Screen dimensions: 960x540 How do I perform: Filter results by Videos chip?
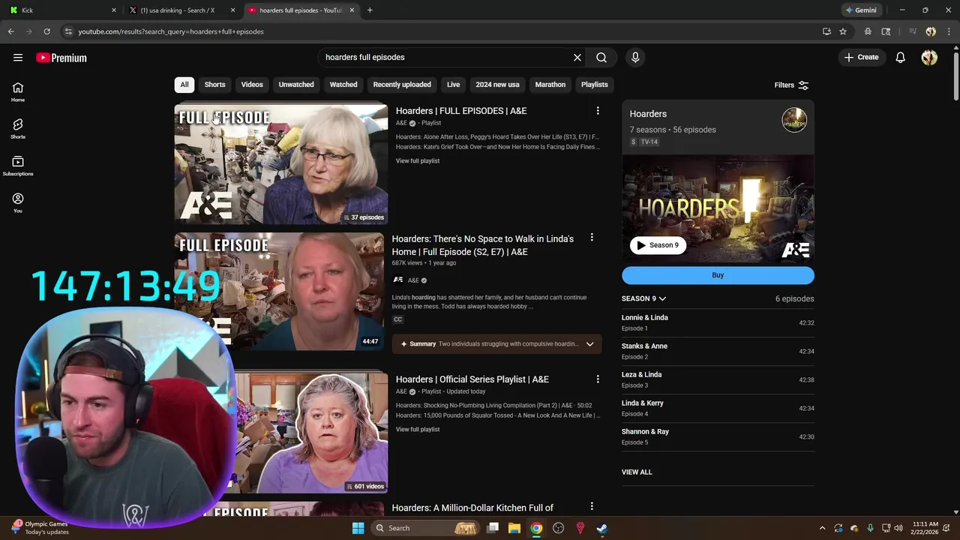252,85
